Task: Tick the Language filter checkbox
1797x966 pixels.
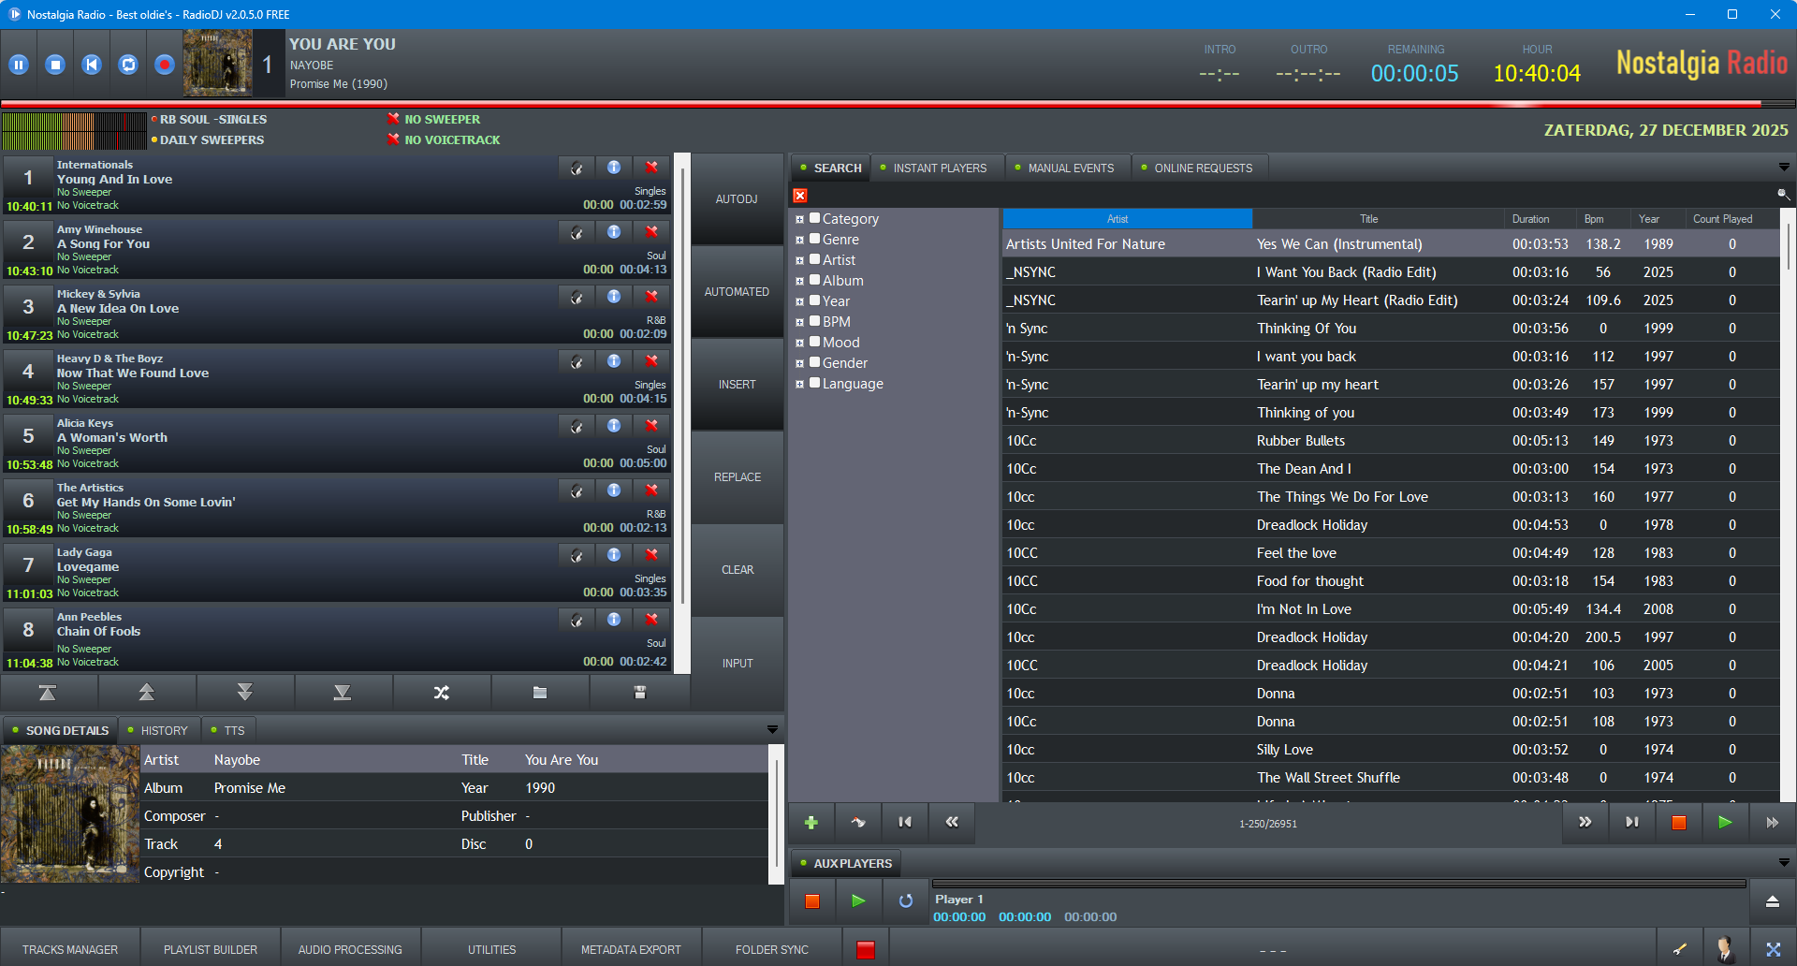Action: pos(815,383)
